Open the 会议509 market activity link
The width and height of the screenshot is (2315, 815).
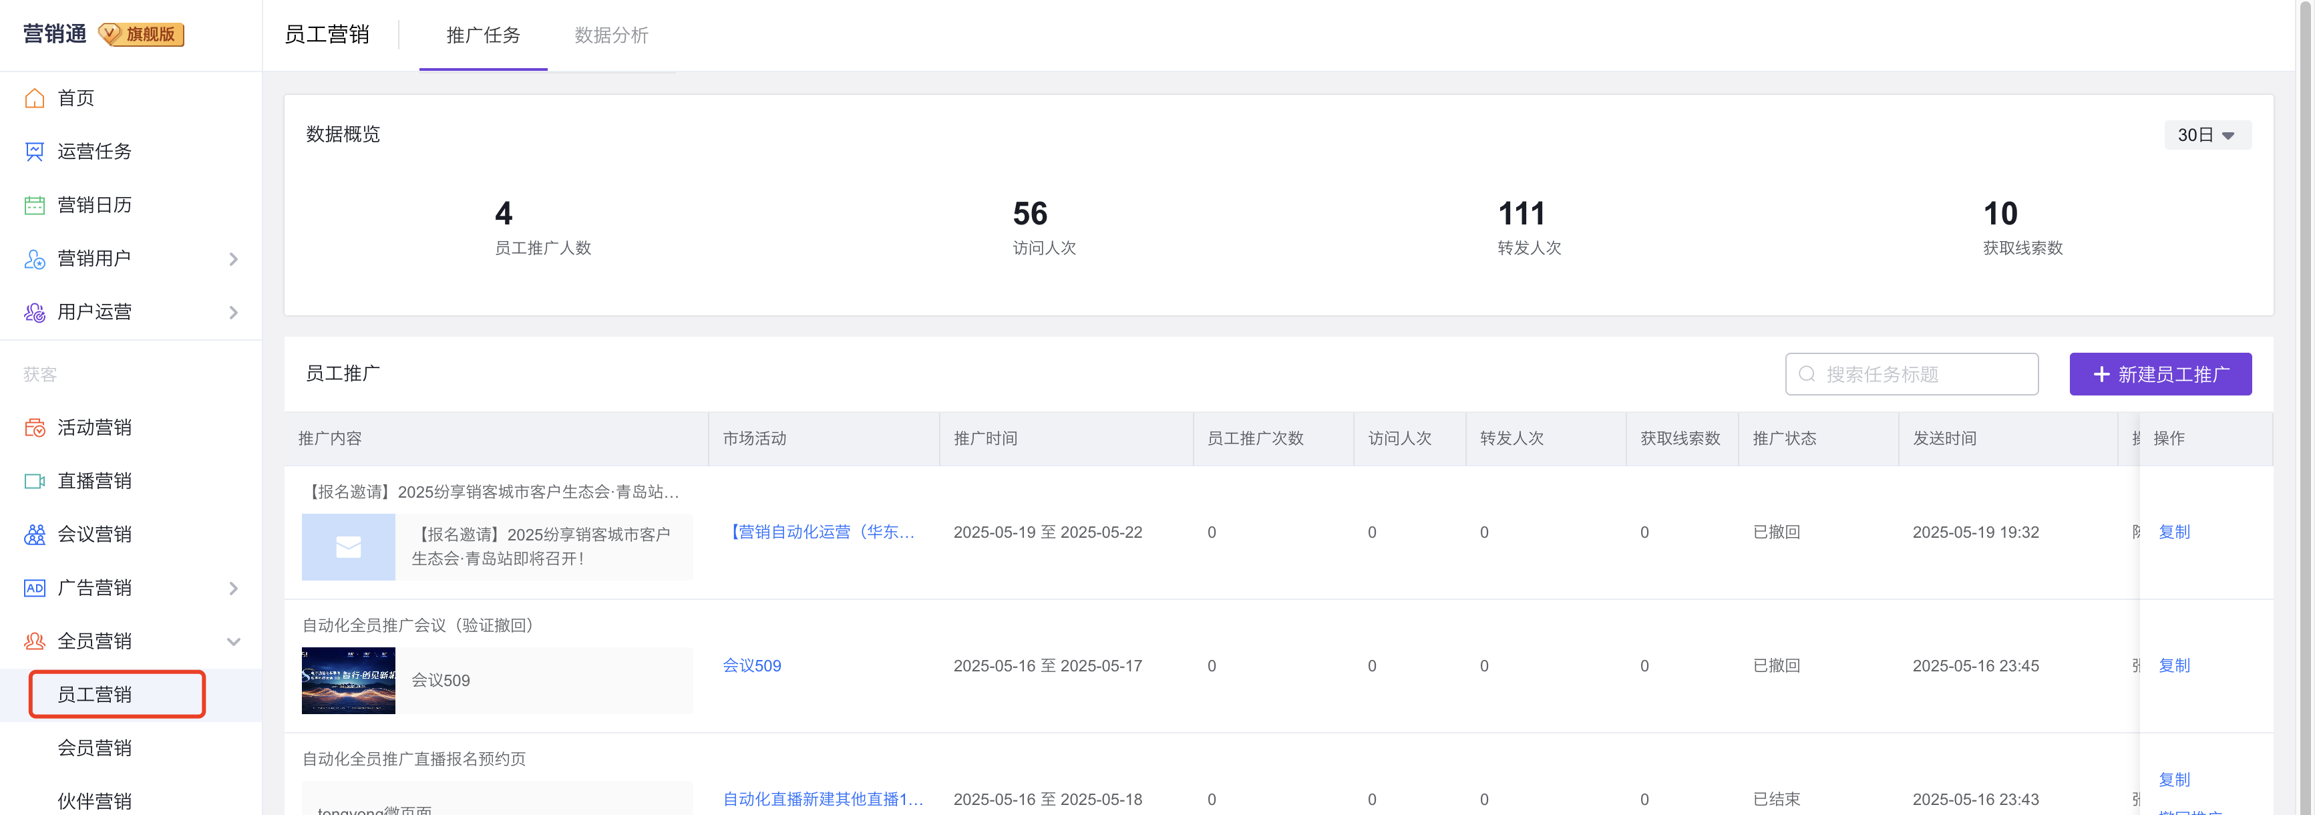coord(751,666)
